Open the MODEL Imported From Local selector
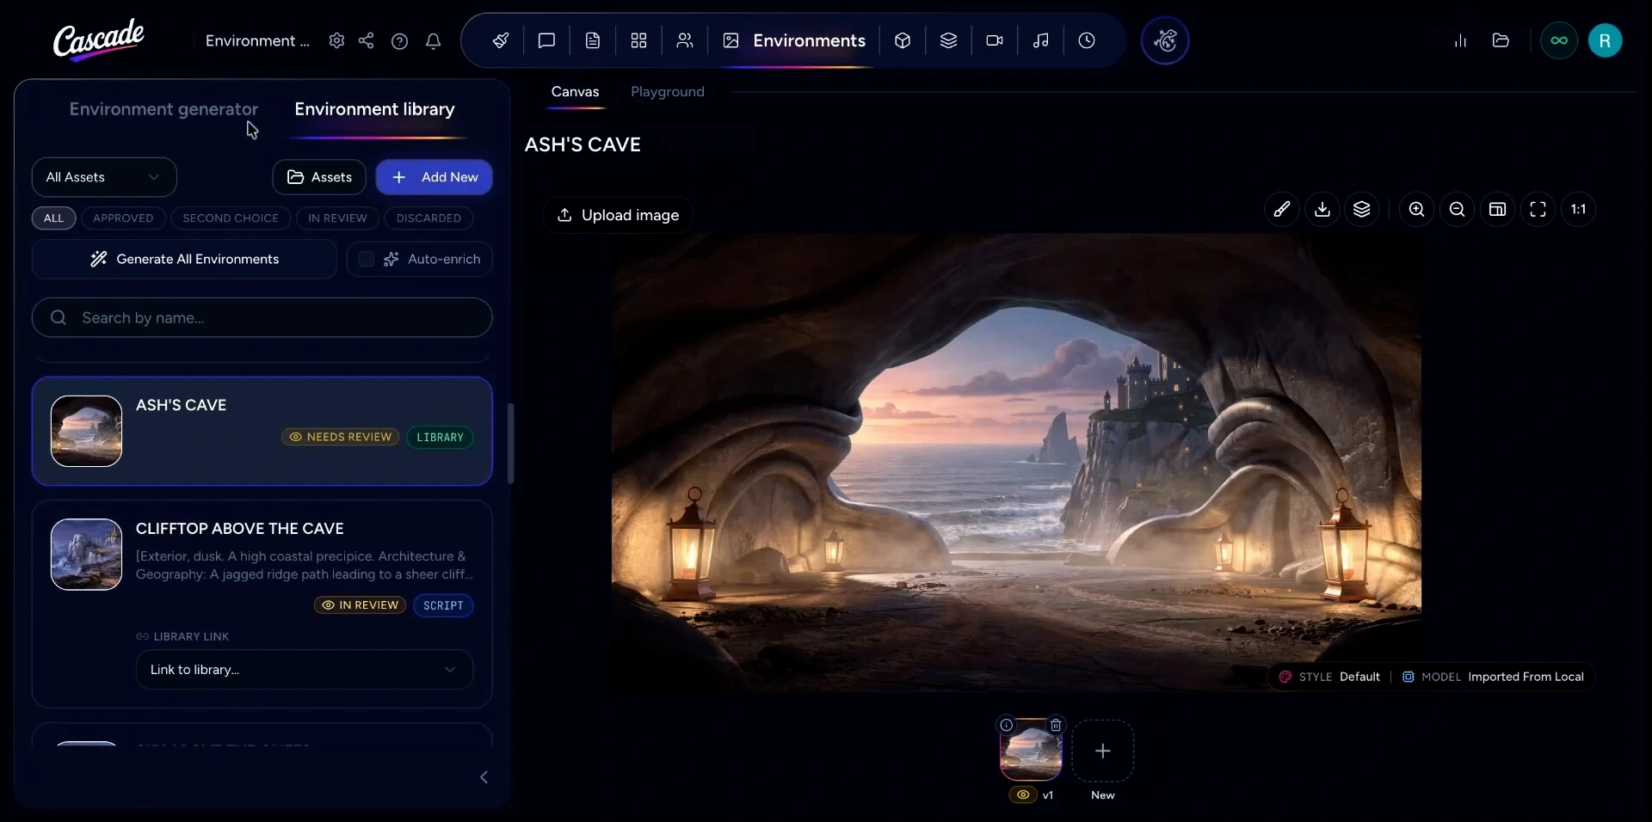The height and width of the screenshot is (822, 1652). [x=1493, y=677]
